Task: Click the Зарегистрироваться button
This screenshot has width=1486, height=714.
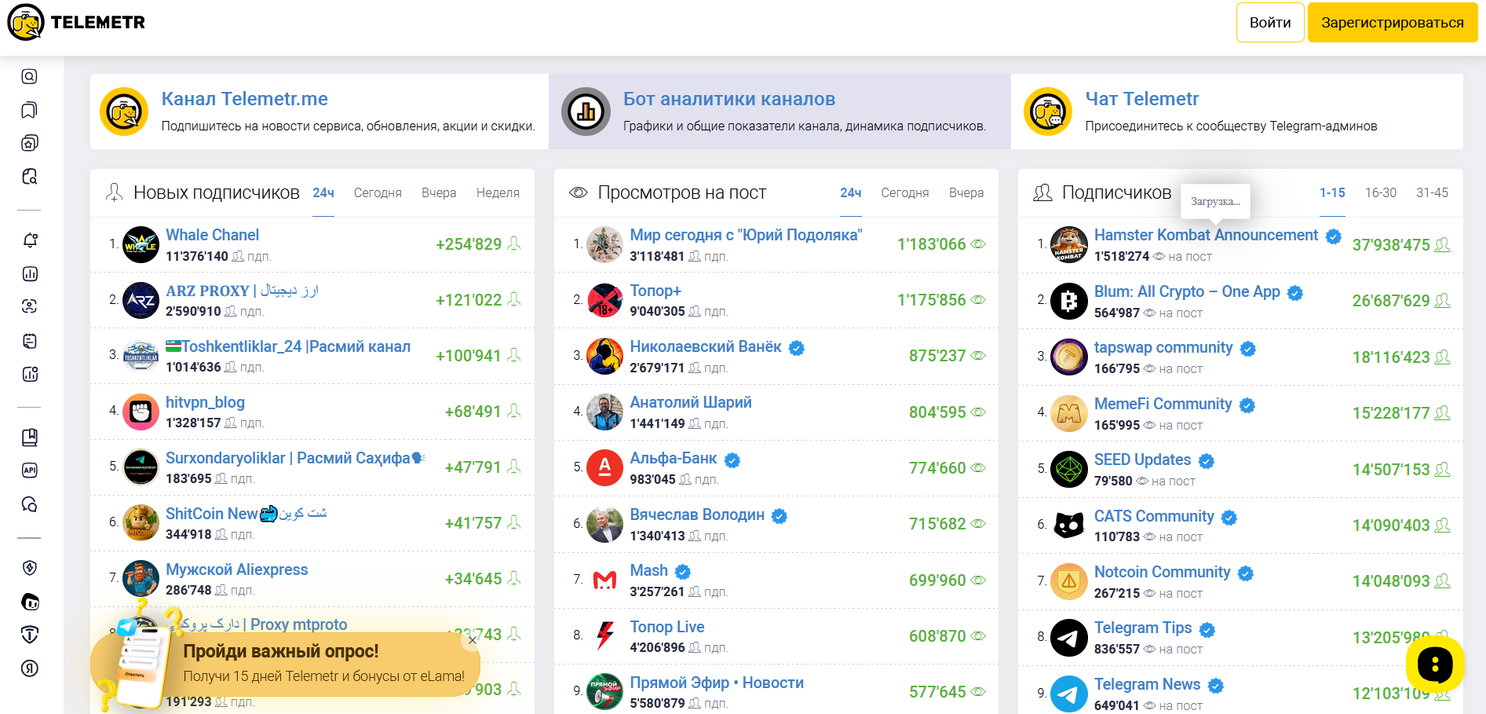Action: 1393,23
